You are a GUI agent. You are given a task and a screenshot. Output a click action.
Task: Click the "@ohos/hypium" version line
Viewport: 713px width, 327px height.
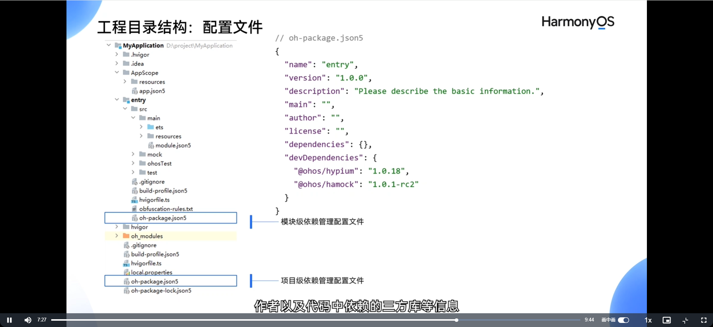351,171
